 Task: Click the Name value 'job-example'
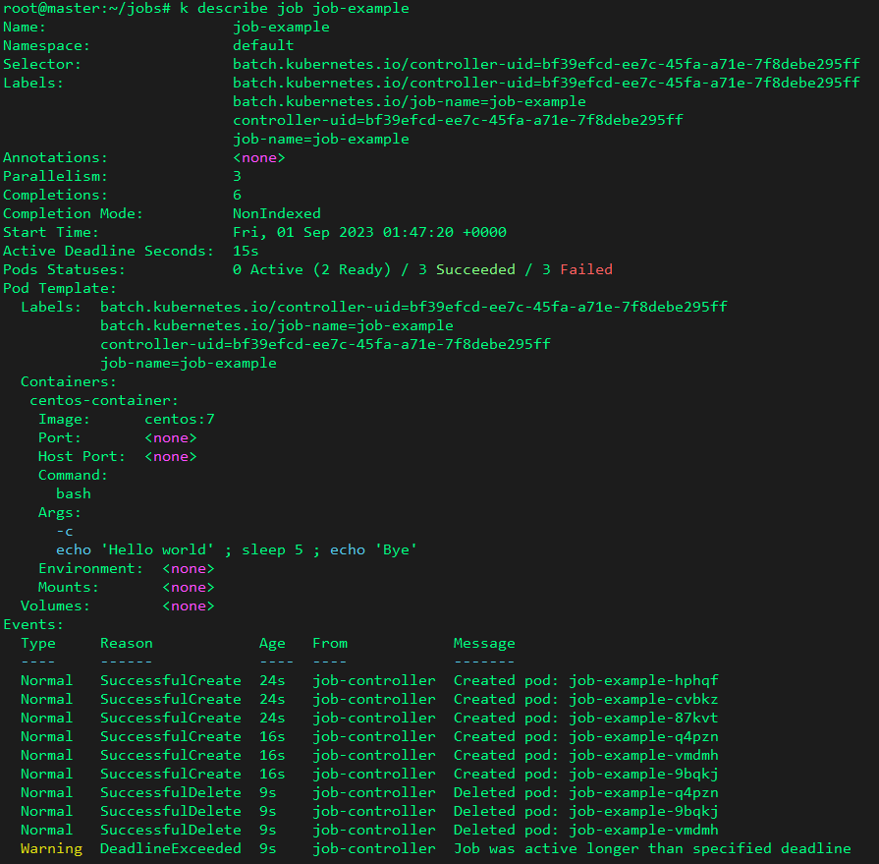[x=282, y=27]
